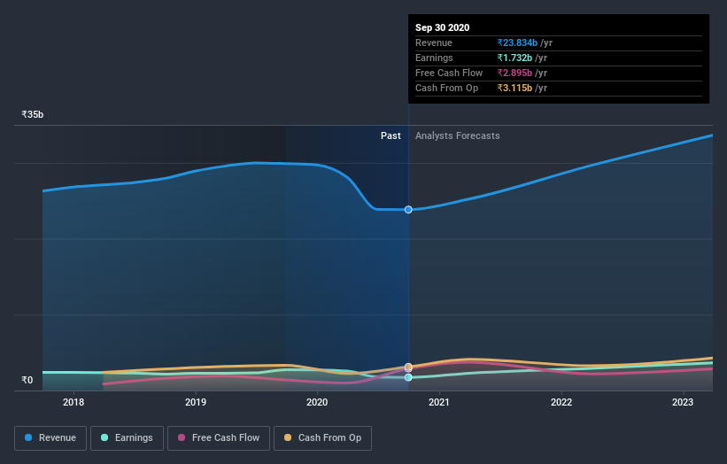Click the 2018 x-axis label
727x464 pixels.
pyautogui.click(x=73, y=402)
